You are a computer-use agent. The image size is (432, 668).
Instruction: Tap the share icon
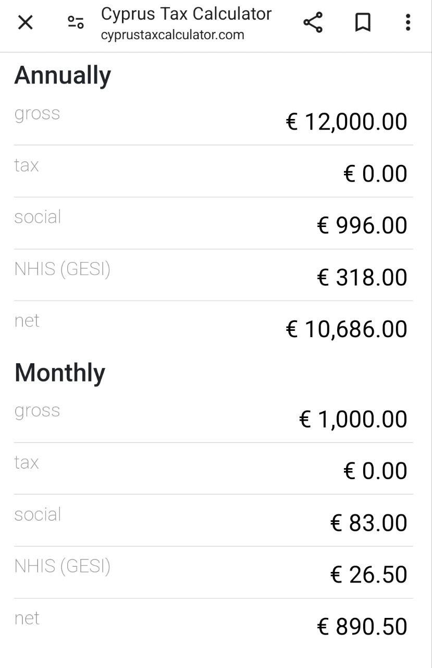pos(313,22)
